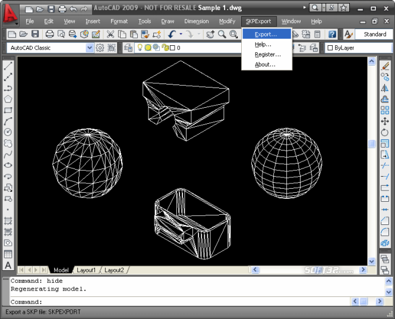Viewport: 395px width, 319px height.
Task: Toggle layer 0 on/off light bulb
Action: click(140, 47)
